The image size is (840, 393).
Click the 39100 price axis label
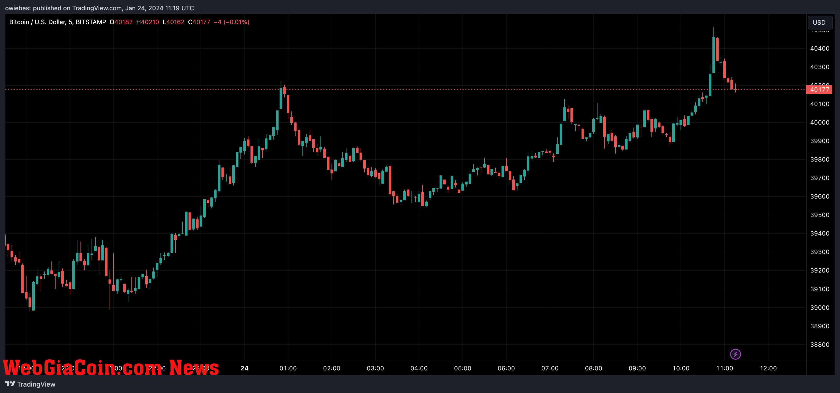(x=819, y=289)
